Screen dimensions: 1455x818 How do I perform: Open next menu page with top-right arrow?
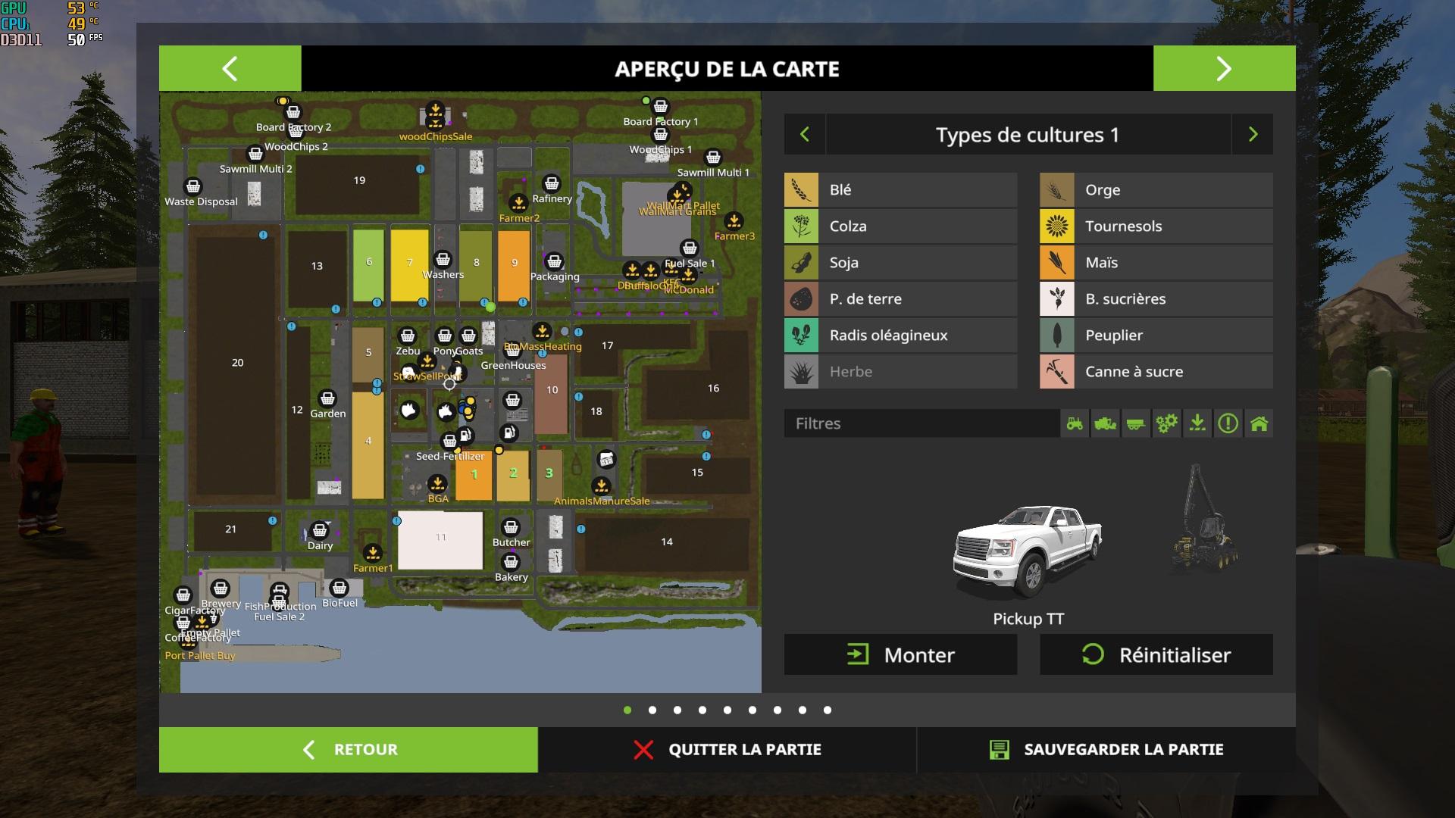pos(1224,68)
